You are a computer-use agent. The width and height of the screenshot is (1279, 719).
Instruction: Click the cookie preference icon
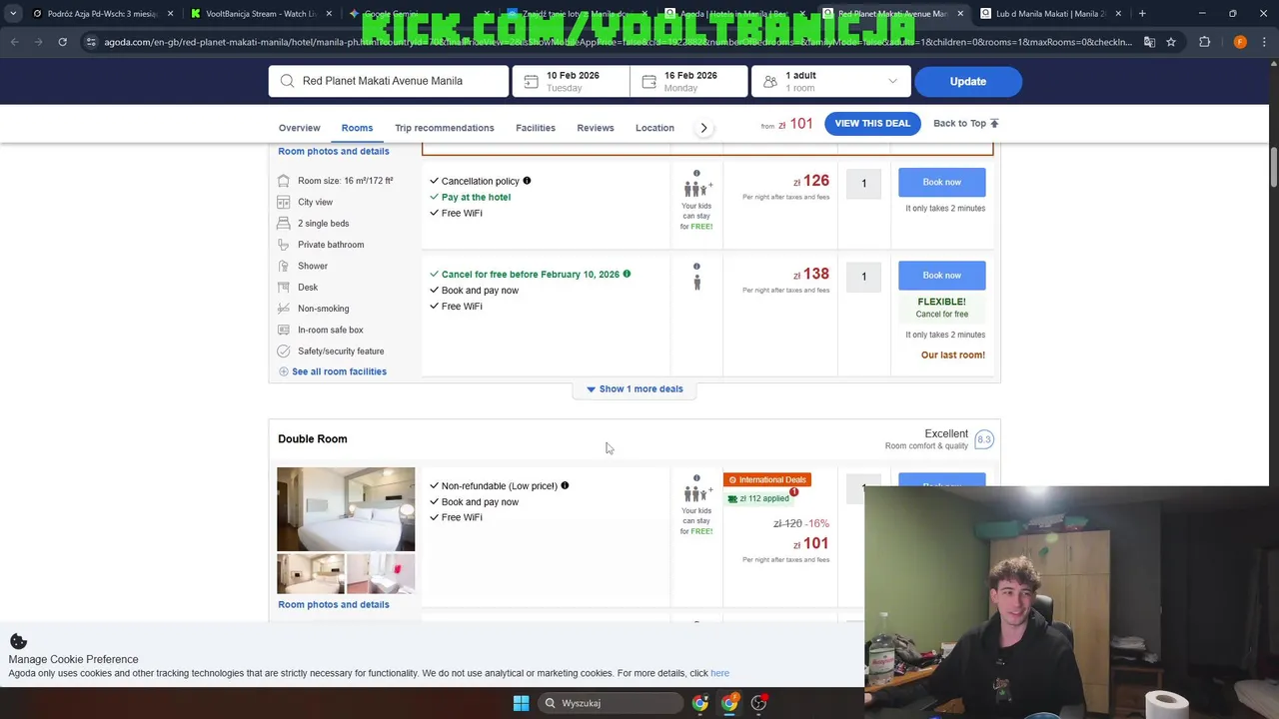[18, 641]
